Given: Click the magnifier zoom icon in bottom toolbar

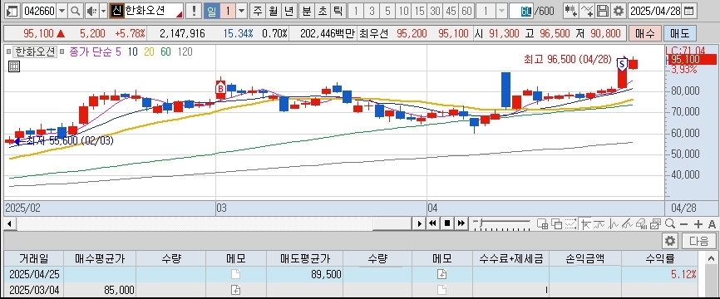Looking at the screenshot, I should click(x=670, y=223).
